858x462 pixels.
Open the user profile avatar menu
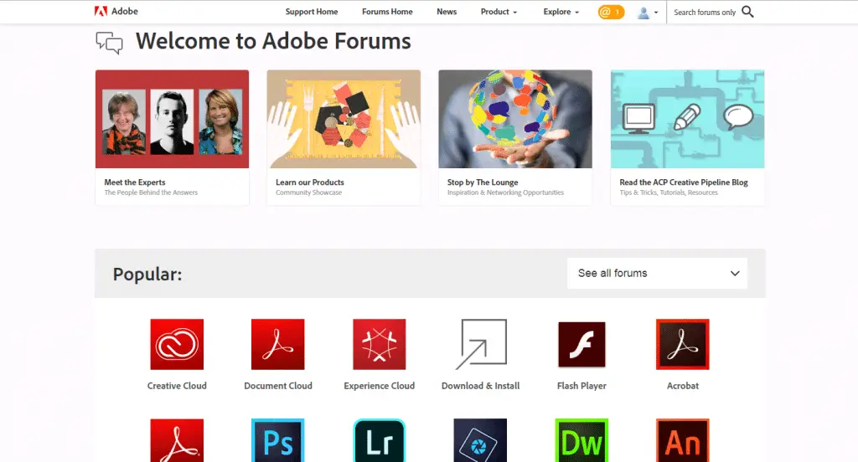coord(648,12)
